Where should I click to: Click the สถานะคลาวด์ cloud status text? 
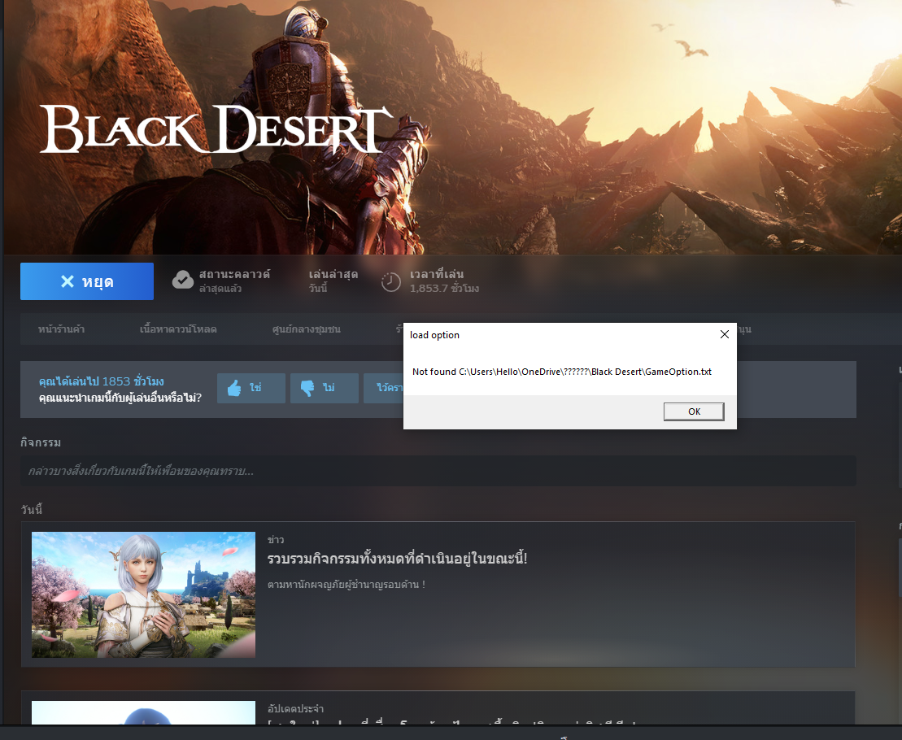(234, 274)
